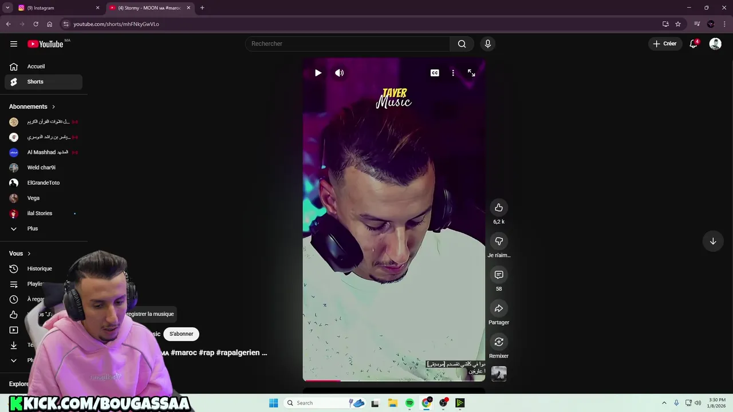The image size is (733, 412).
Task: Bookmark this page with the star
Action: click(x=678, y=24)
